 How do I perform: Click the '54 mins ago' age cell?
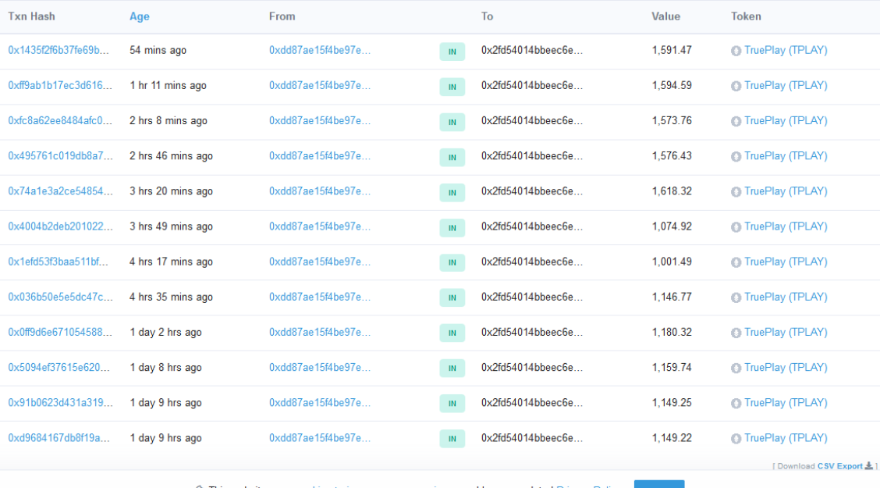click(x=158, y=50)
